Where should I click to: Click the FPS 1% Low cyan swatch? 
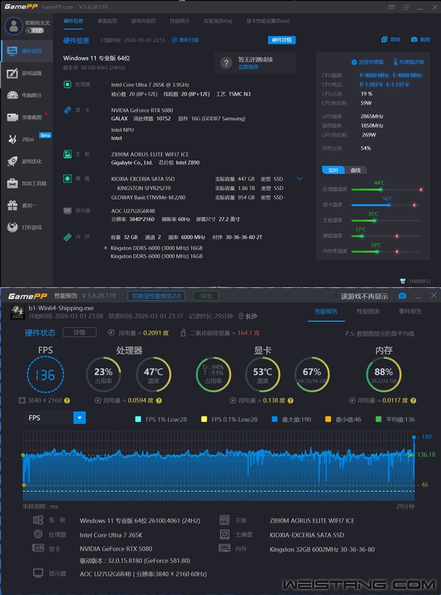[x=138, y=419]
